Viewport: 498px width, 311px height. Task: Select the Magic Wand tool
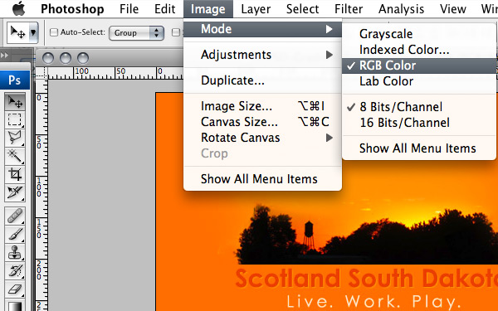click(15, 156)
